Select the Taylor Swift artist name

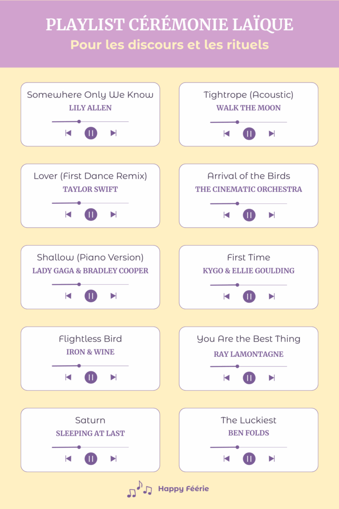[x=90, y=189]
